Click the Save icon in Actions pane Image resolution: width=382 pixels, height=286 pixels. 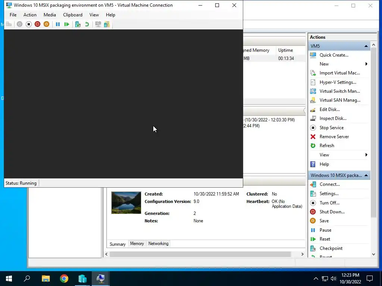click(x=313, y=221)
